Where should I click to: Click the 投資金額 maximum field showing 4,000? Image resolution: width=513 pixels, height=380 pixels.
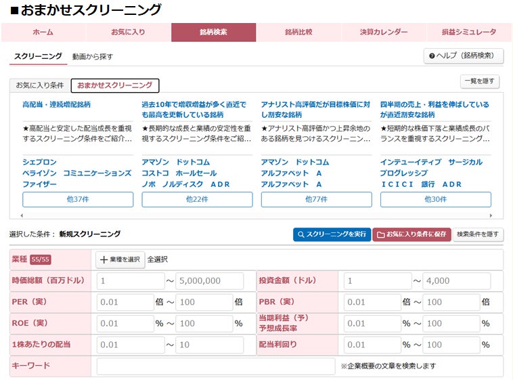click(456, 281)
